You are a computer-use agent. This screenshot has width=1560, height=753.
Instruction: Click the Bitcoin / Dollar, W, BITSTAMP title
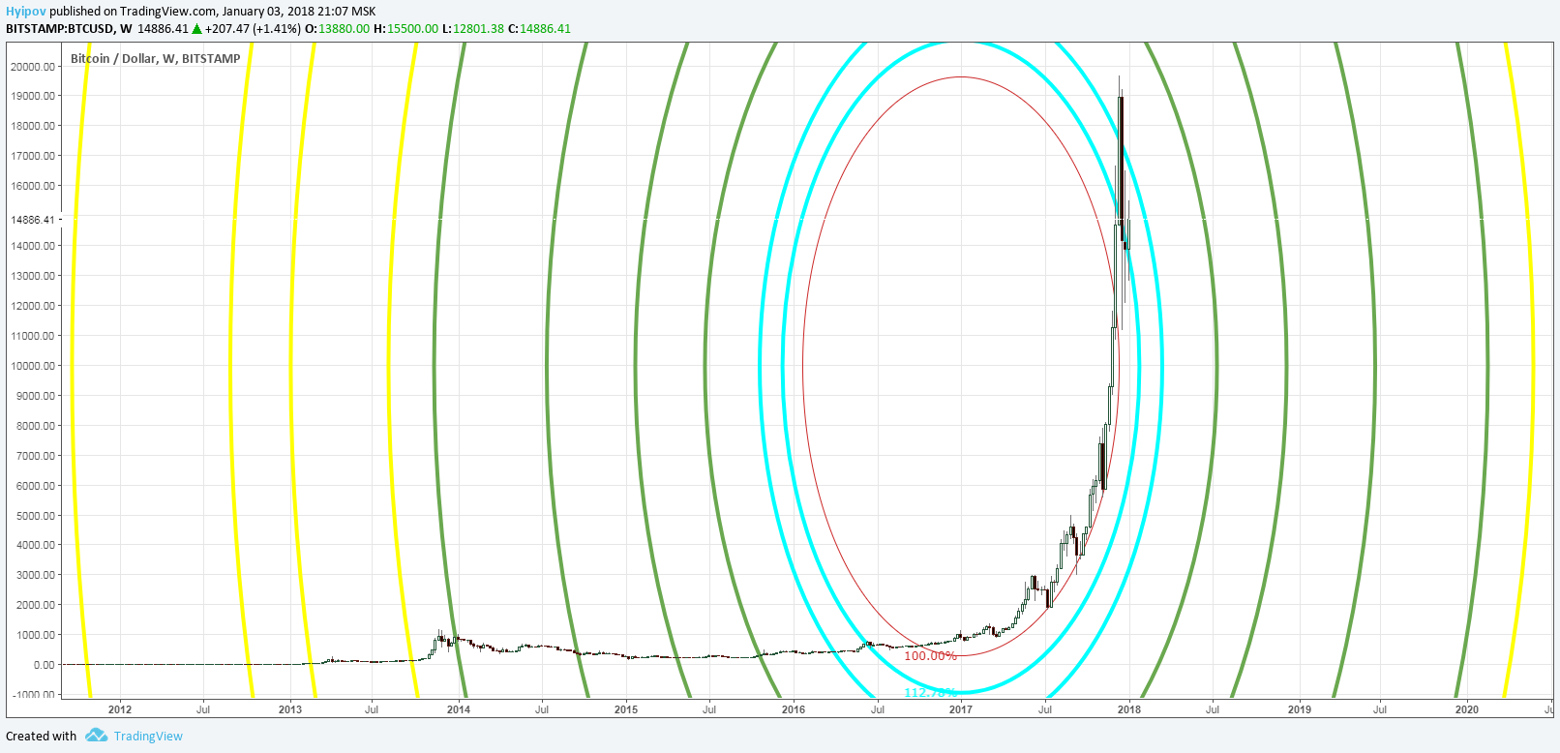coord(156,58)
